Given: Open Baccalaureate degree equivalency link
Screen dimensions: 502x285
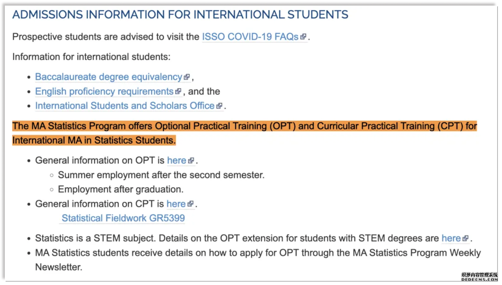Looking at the screenshot, I should [x=109, y=77].
